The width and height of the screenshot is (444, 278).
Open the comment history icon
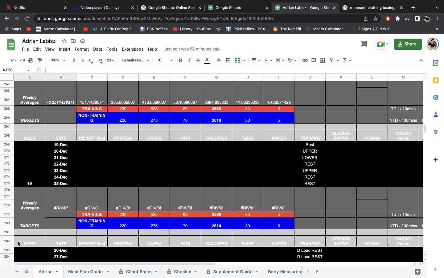(x=364, y=44)
